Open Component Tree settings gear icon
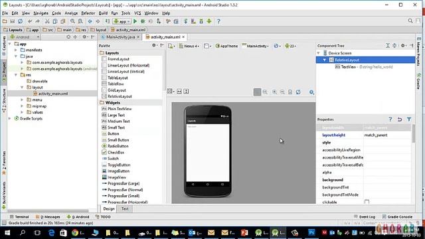The height and width of the screenshot is (239, 425). (403, 46)
